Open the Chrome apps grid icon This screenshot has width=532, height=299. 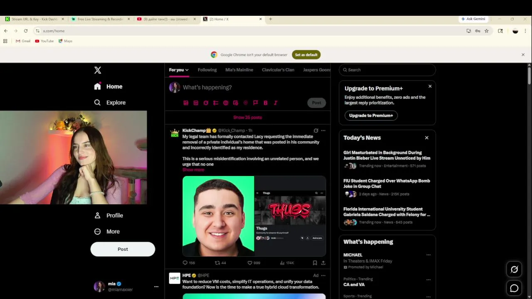pos(5,41)
